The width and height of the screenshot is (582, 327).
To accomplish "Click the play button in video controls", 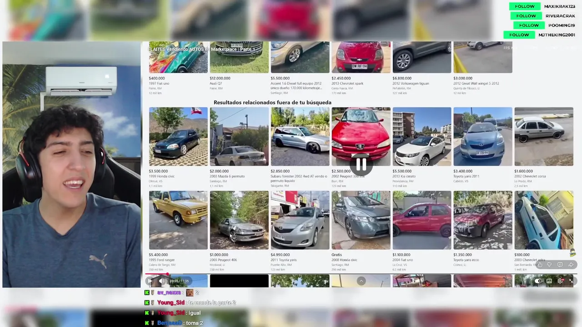I will 150,281.
